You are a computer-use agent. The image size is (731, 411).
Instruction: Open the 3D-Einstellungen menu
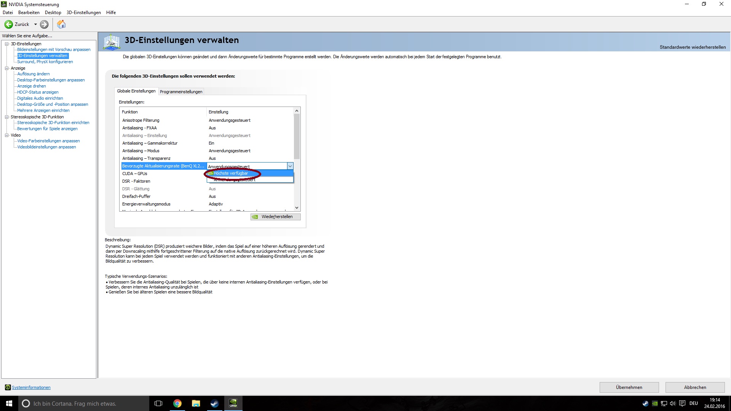[x=83, y=13]
